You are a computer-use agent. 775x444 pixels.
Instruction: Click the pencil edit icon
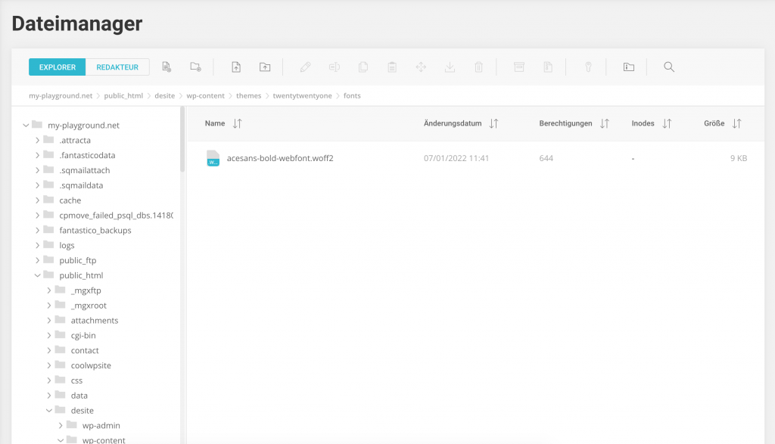(306, 67)
